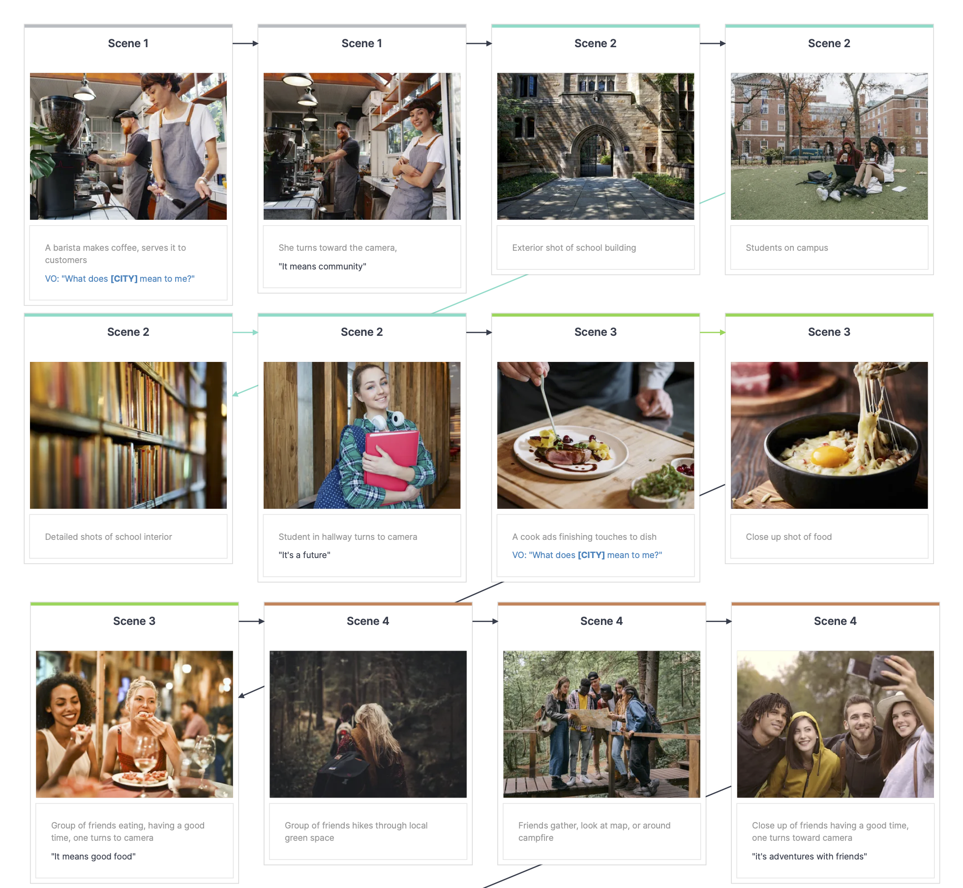The height and width of the screenshot is (888, 963).
Task: Select the "Detailed shots of school interior" caption
Action: pos(108,537)
